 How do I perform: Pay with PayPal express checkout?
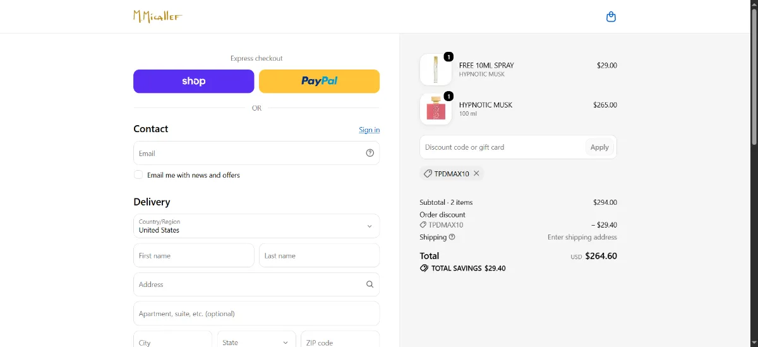(x=320, y=82)
